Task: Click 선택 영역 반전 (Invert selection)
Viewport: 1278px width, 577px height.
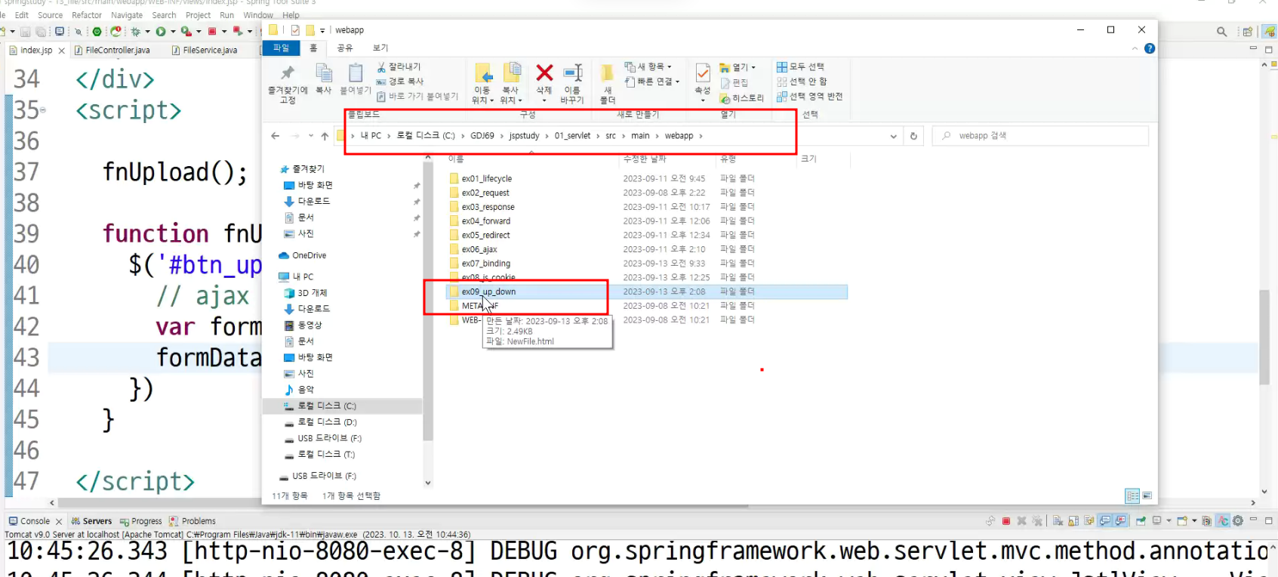Action: coord(809,97)
